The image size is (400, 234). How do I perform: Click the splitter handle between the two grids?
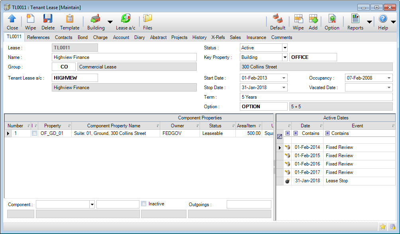(275, 167)
